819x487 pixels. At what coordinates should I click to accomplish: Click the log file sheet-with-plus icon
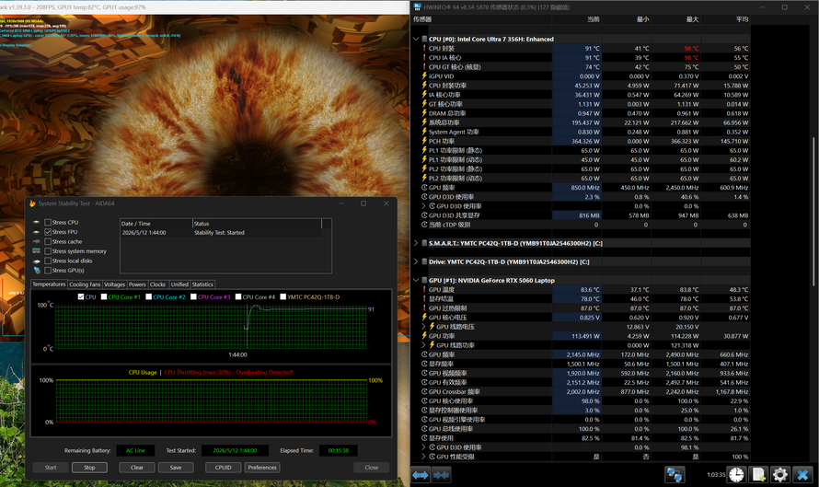pyautogui.click(x=758, y=475)
